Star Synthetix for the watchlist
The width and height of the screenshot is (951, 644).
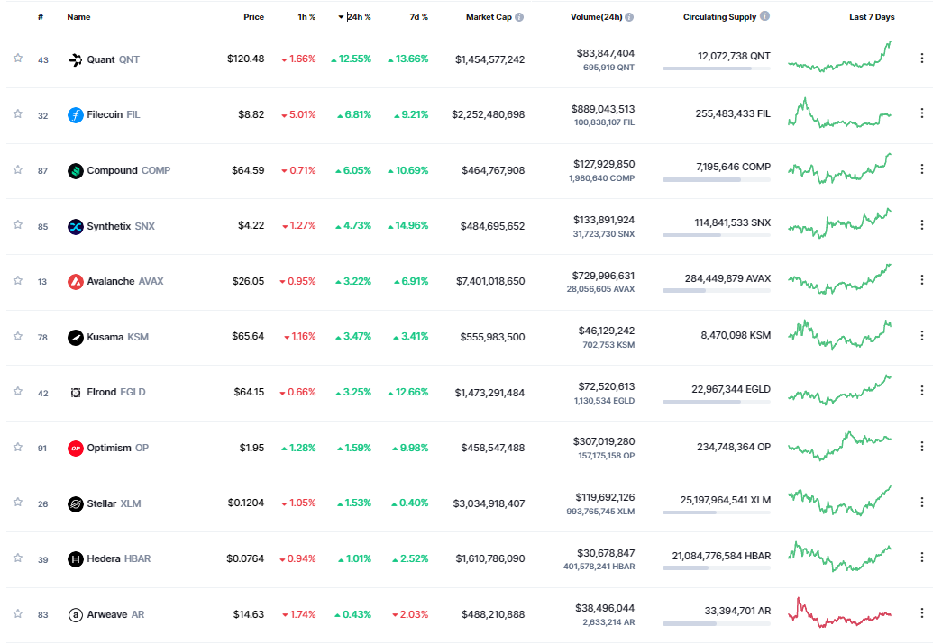pos(18,225)
